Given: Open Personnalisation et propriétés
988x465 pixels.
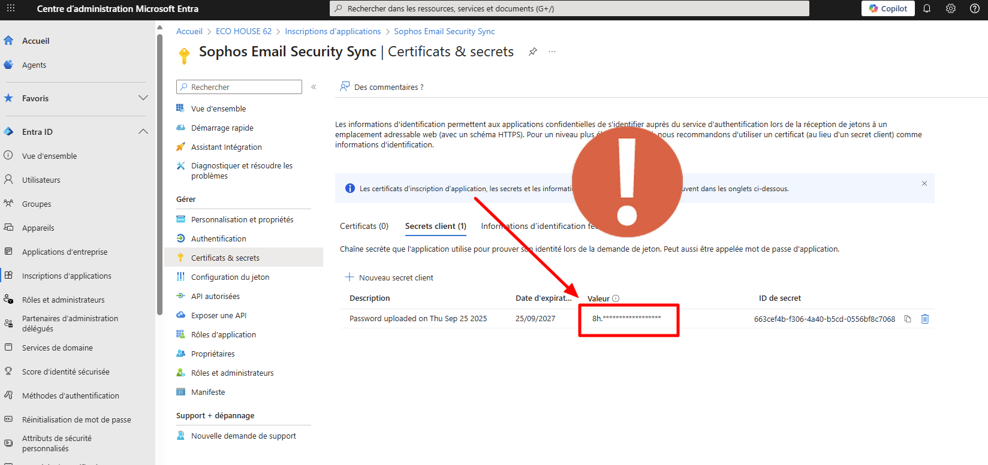Looking at the screenshot, I should point(243,219).
